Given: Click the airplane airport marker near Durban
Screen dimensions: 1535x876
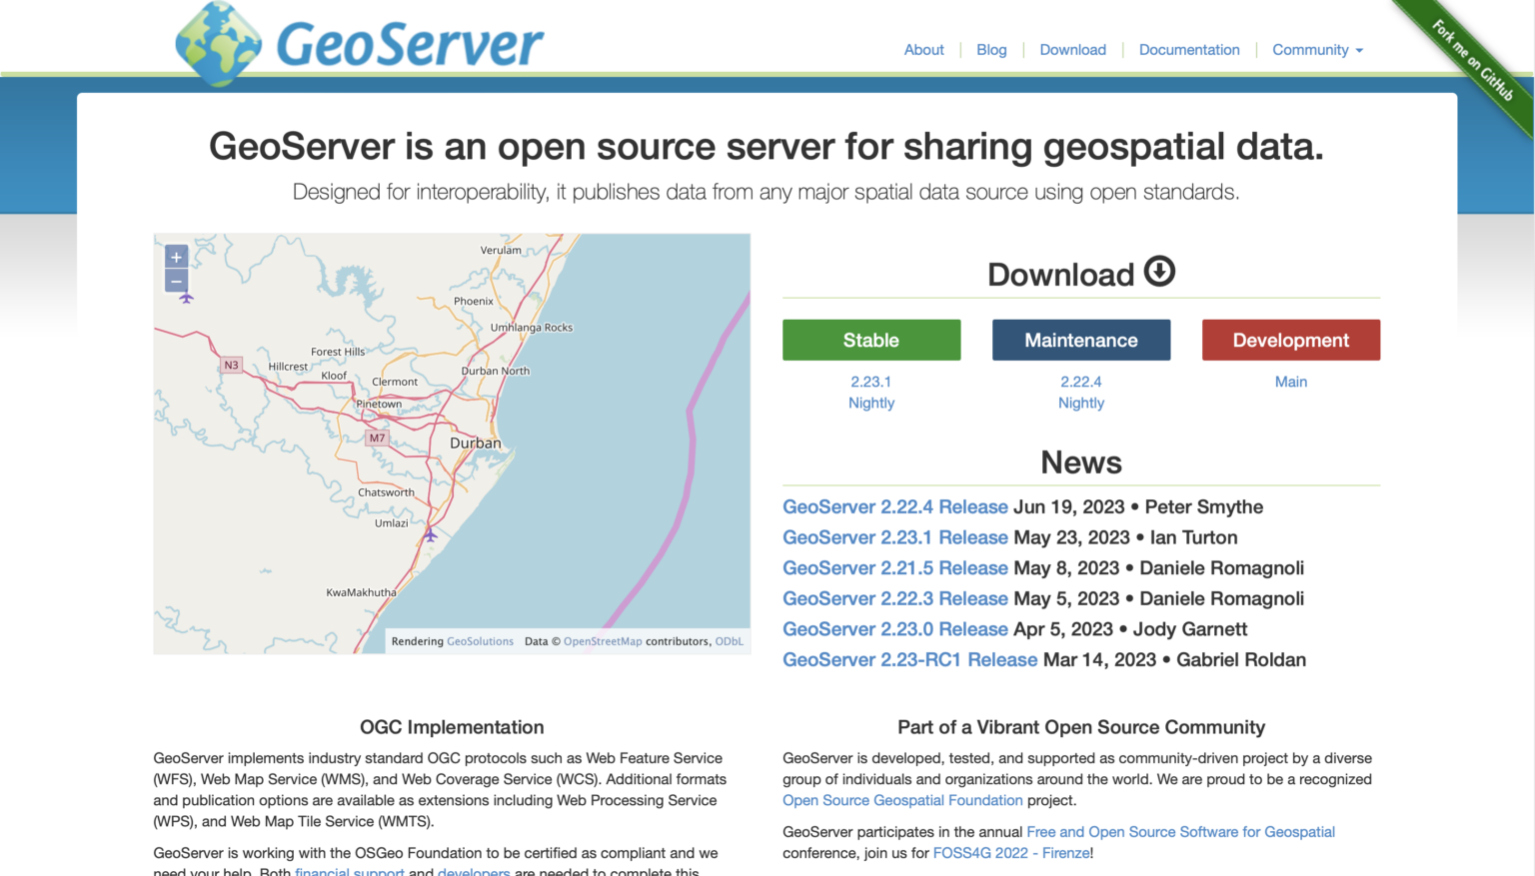Looking at the screenshot, I should 430,536.
